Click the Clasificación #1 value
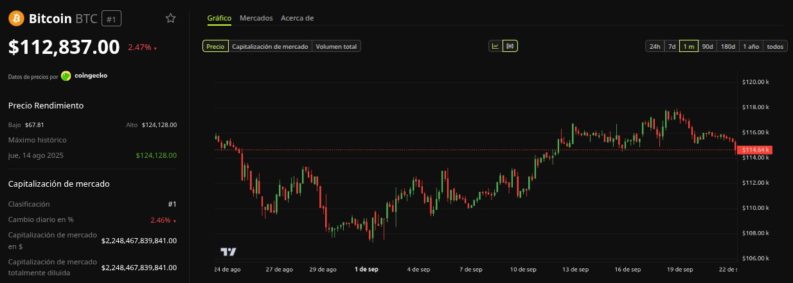 (172, 204)
